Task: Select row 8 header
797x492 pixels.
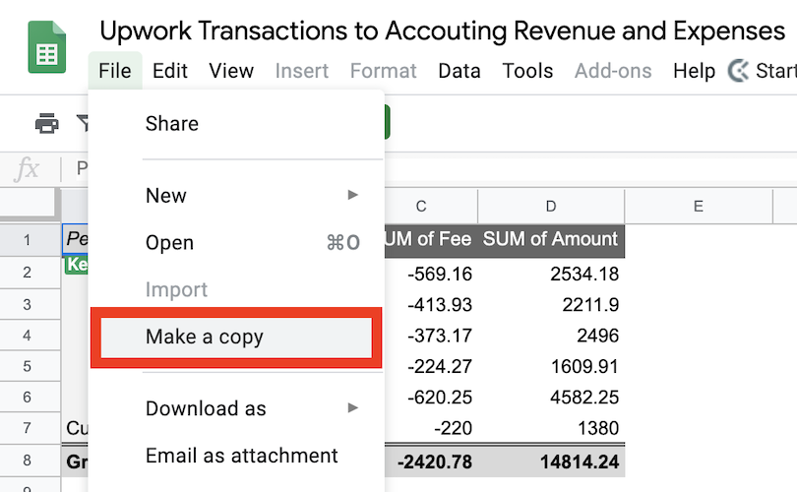Action: pyautogui.click(x=27, y=461)
